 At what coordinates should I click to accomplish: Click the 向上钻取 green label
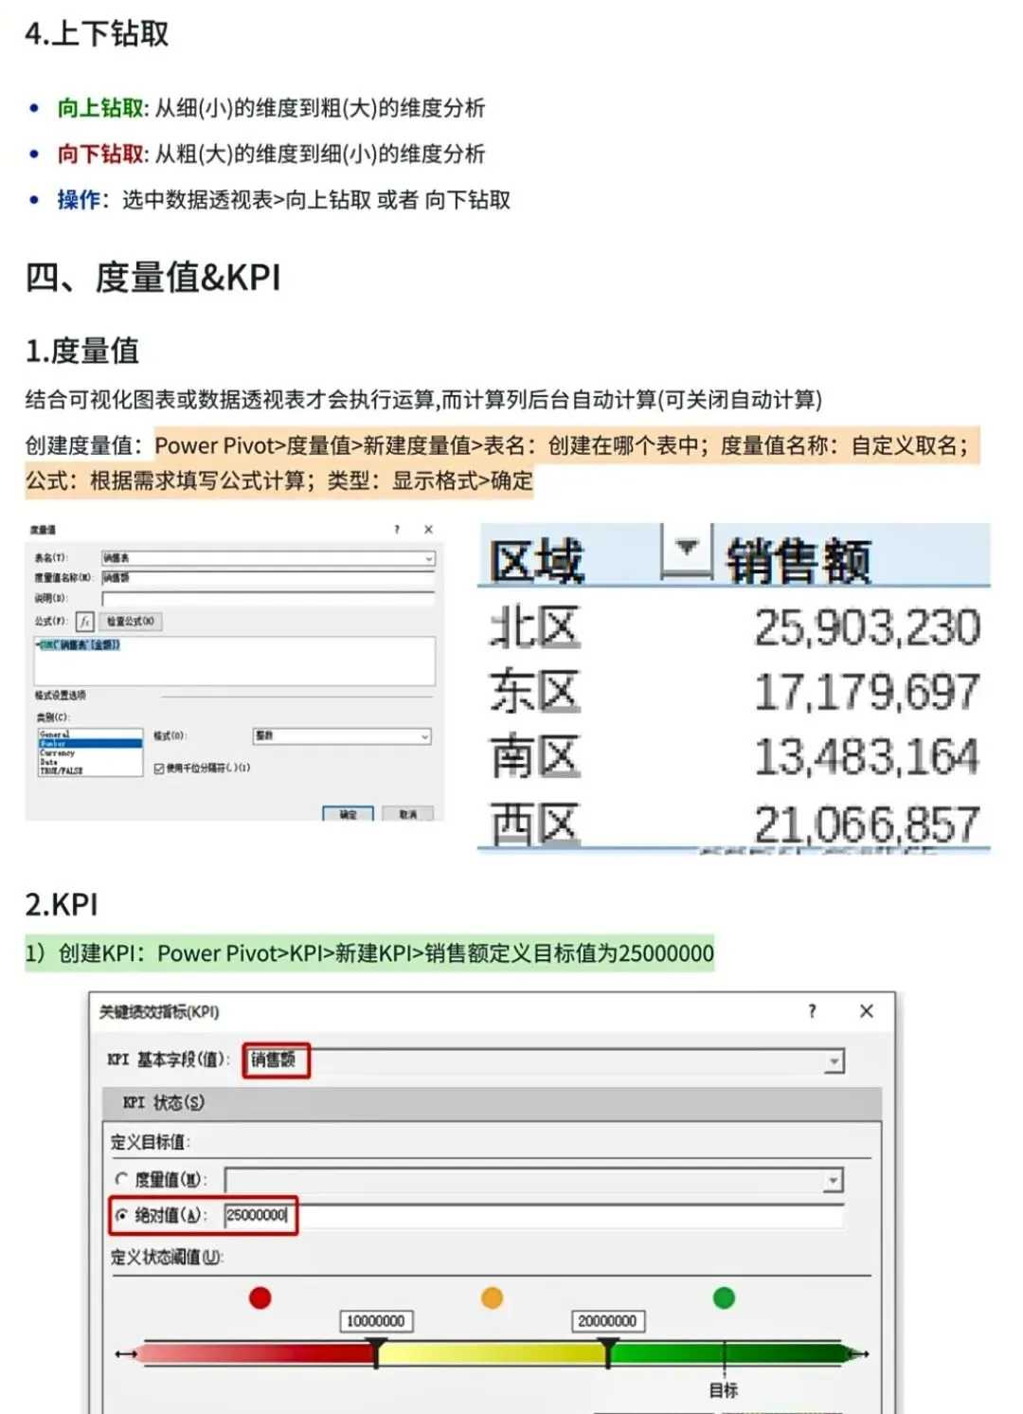click(x=100, y=108)
